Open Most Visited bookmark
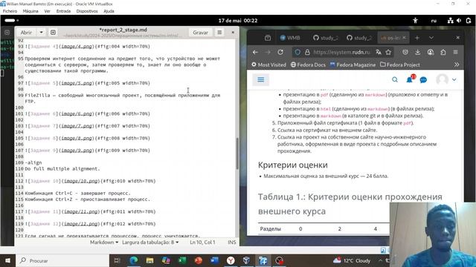The image size is (476, 267). coord(268,65)
